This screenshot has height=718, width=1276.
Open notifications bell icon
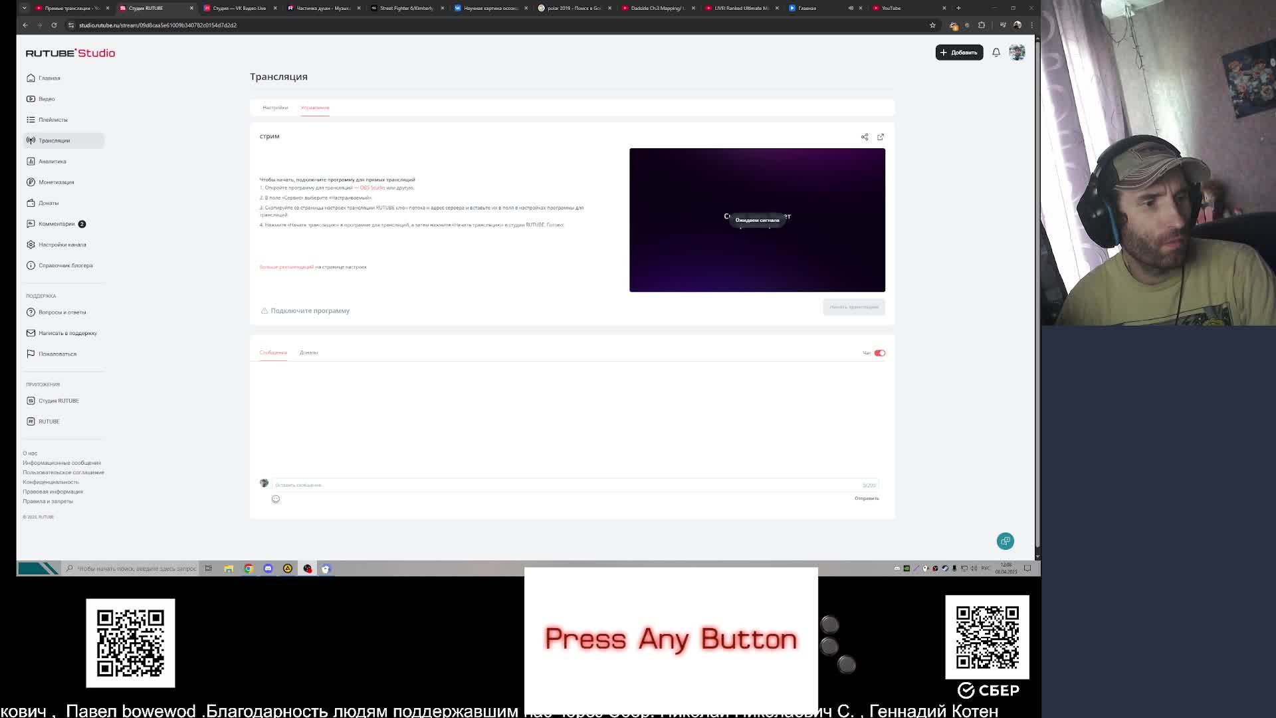pos(996,53)
